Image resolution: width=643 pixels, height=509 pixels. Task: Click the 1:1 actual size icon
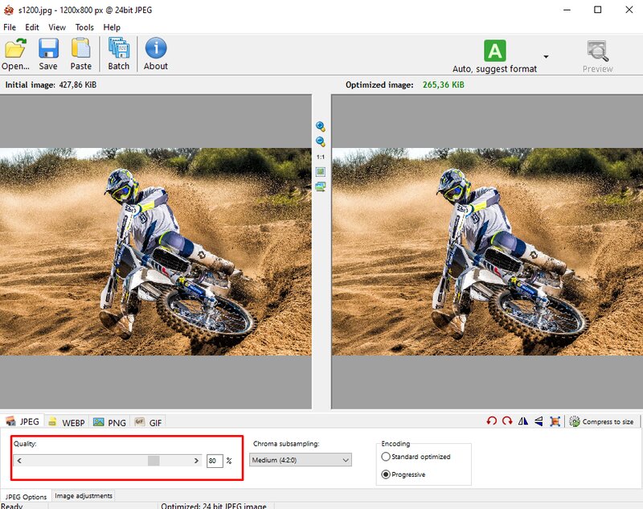click(321, 158)
